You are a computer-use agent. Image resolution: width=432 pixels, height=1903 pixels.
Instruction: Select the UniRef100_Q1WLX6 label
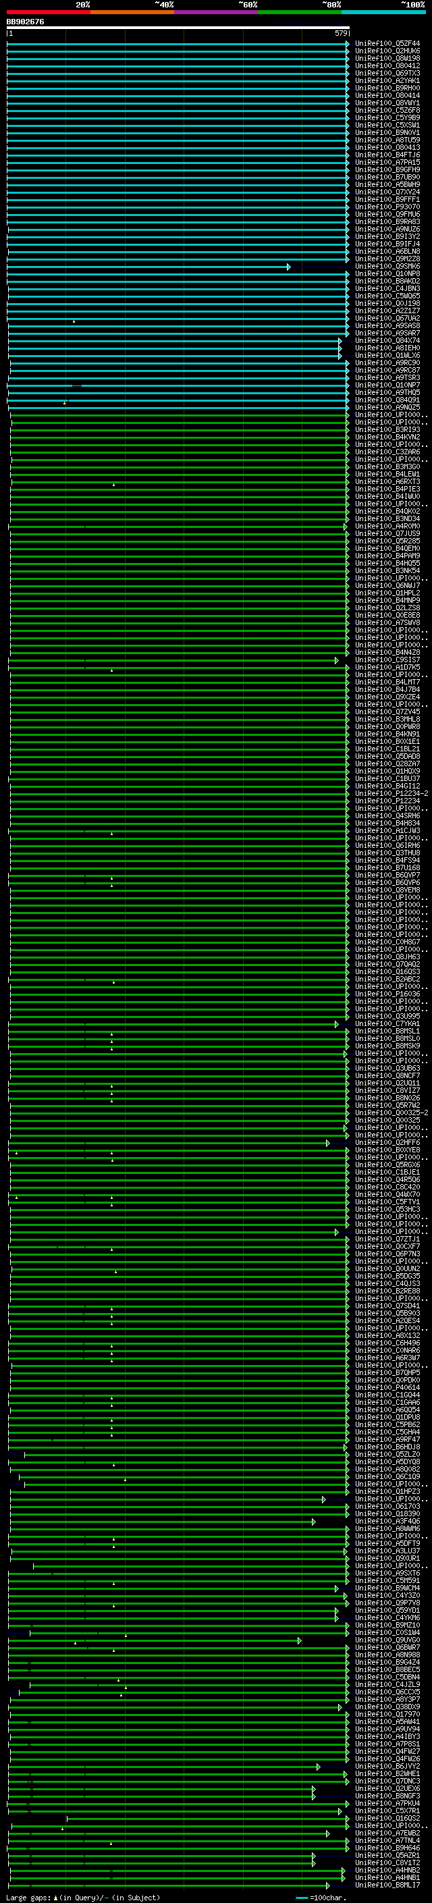pyautogui.click(x=387, y=355)
